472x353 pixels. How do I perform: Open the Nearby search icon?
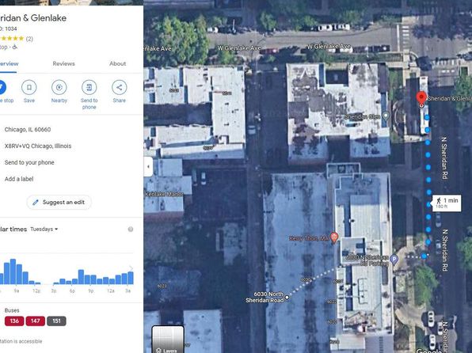click(x=59, y=87)
